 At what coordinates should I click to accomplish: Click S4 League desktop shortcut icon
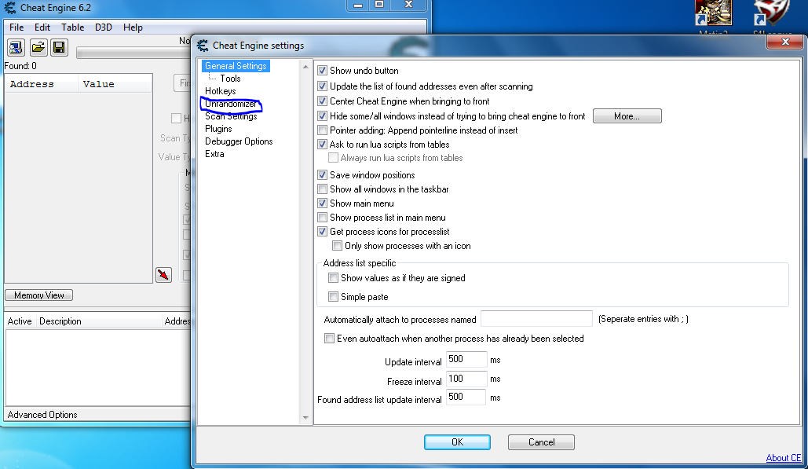click(771, 14)
